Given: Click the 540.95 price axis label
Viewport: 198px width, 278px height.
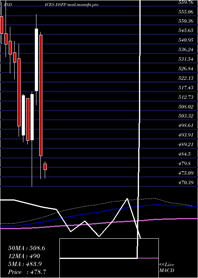Looking at the screenshot, I should coord(186,40).
